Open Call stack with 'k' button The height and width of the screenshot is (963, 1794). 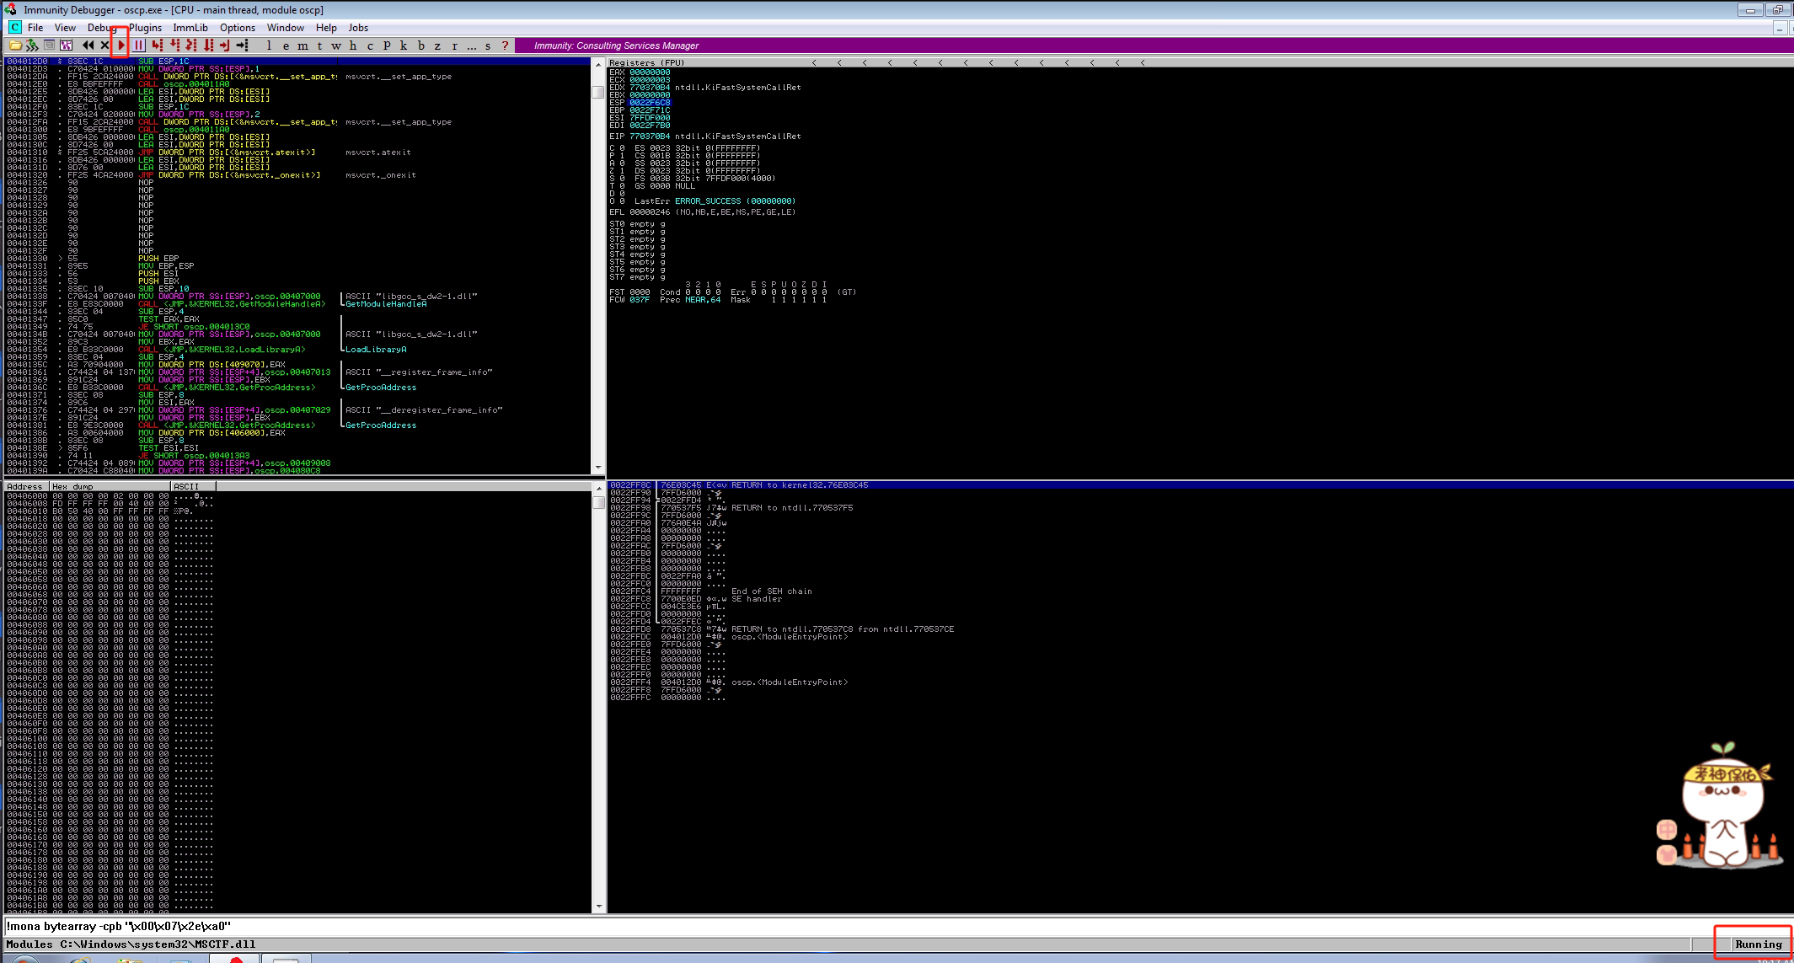pyautogui.click(x=404, y=45)
